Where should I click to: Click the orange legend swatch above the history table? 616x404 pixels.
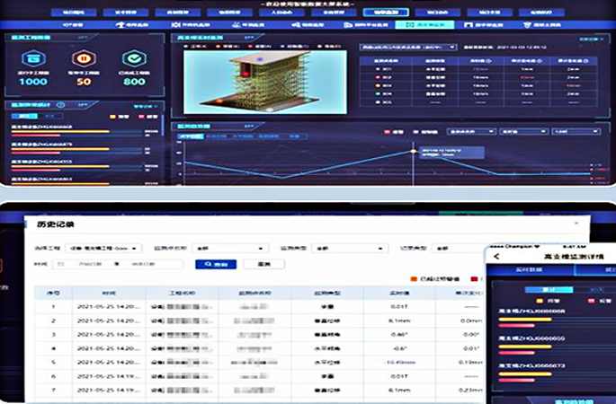(x=415, y=278)
